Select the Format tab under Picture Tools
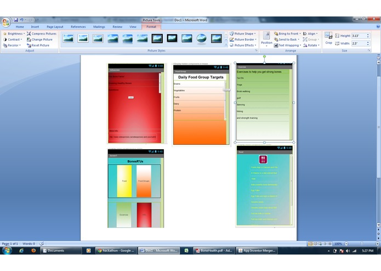Screen dimensions: 381x271 pos(151,27)
